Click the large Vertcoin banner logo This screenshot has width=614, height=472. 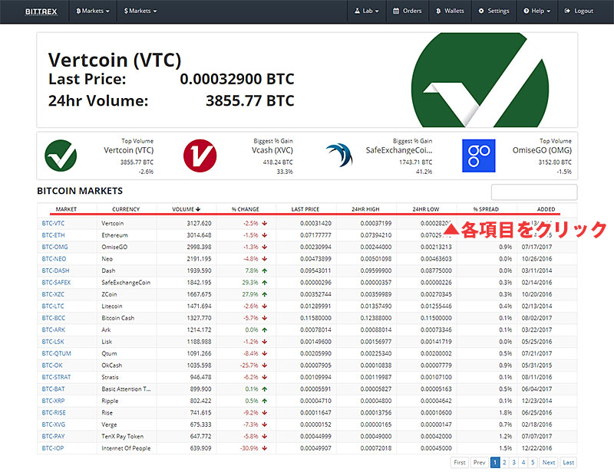[x=480, y=80]
